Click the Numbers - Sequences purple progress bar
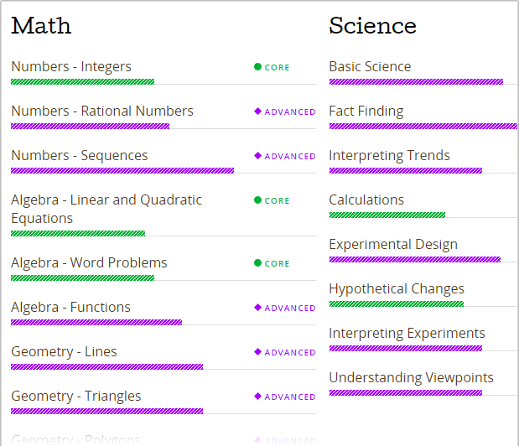Screen dimensions: 519x446 tap(122, 171)
